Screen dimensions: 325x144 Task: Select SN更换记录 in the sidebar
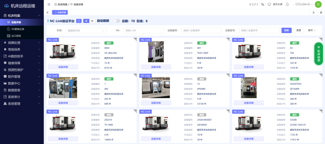pos(17,29)
